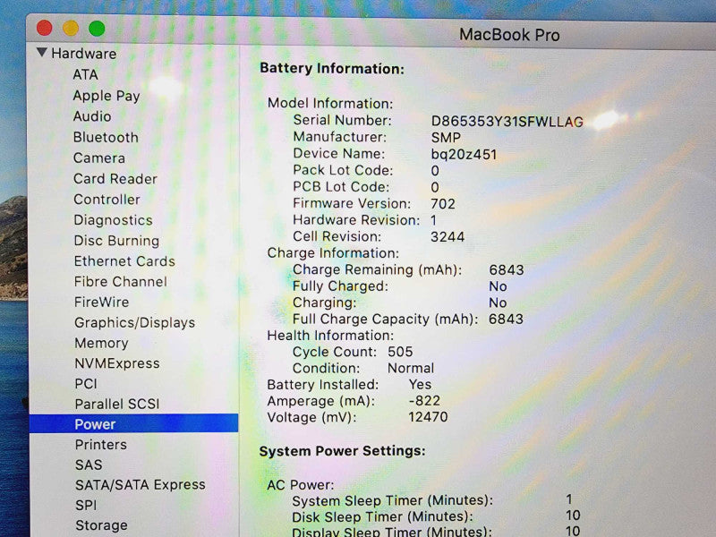716x537 pixels.
Task: Click the highlighted Power item
Action: [133, 423]
